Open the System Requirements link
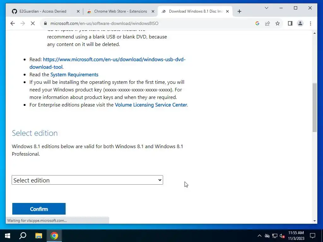 pos(74,74)
